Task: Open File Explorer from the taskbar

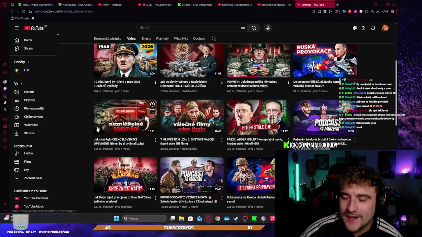Action: point(181,219)
